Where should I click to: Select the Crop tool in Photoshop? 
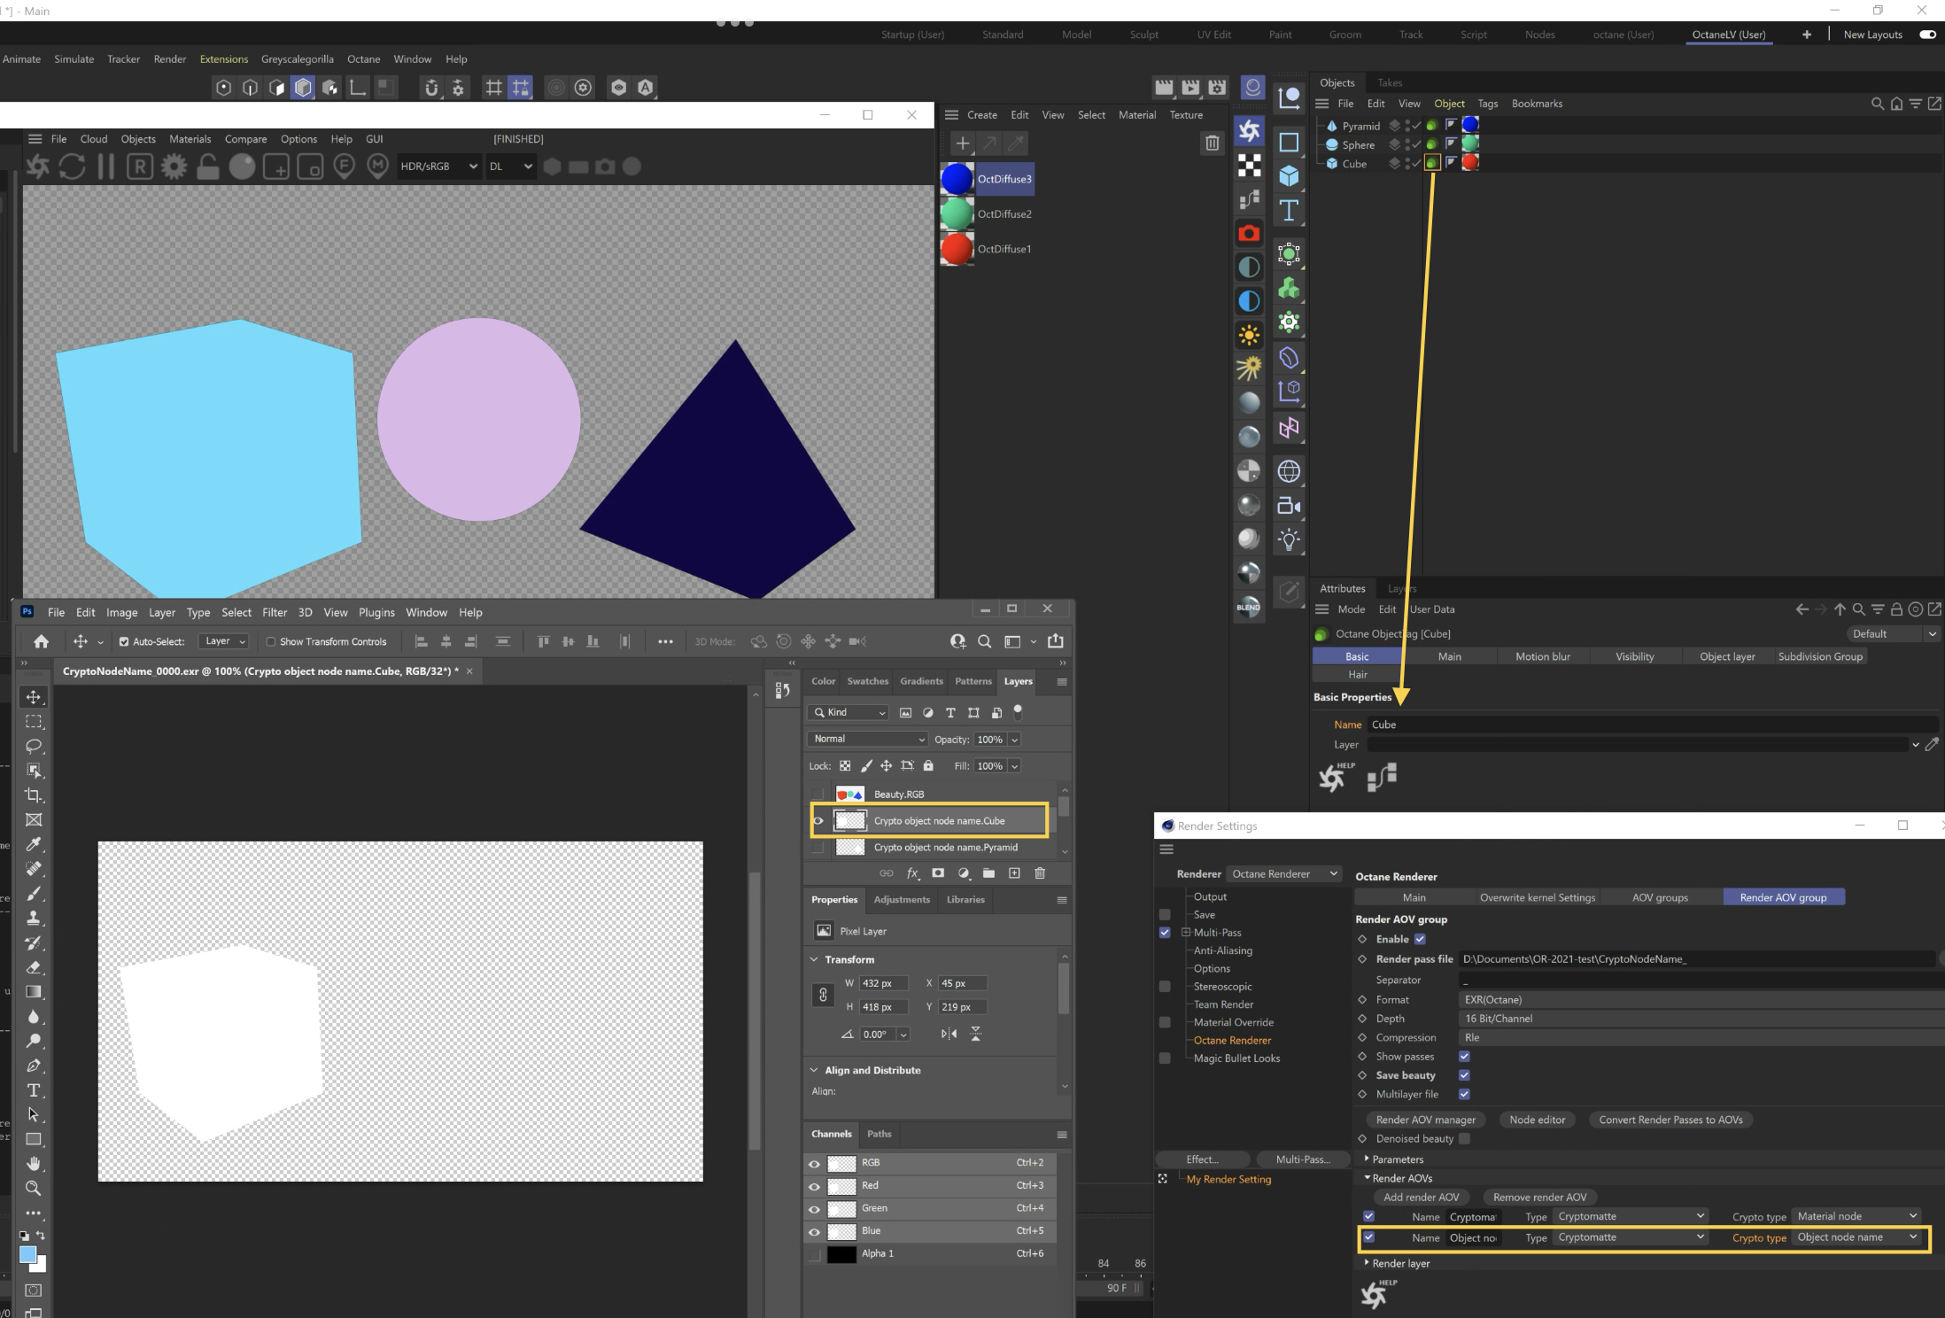(34, 795)
